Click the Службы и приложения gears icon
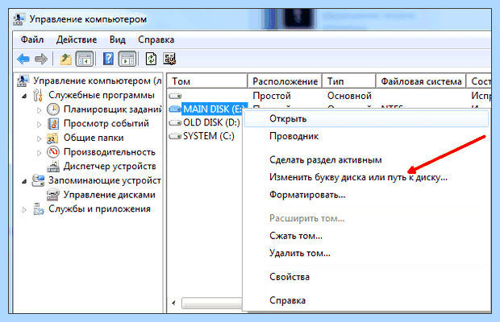The height and width of the screenshot is (322, 500). click(38, 209)
